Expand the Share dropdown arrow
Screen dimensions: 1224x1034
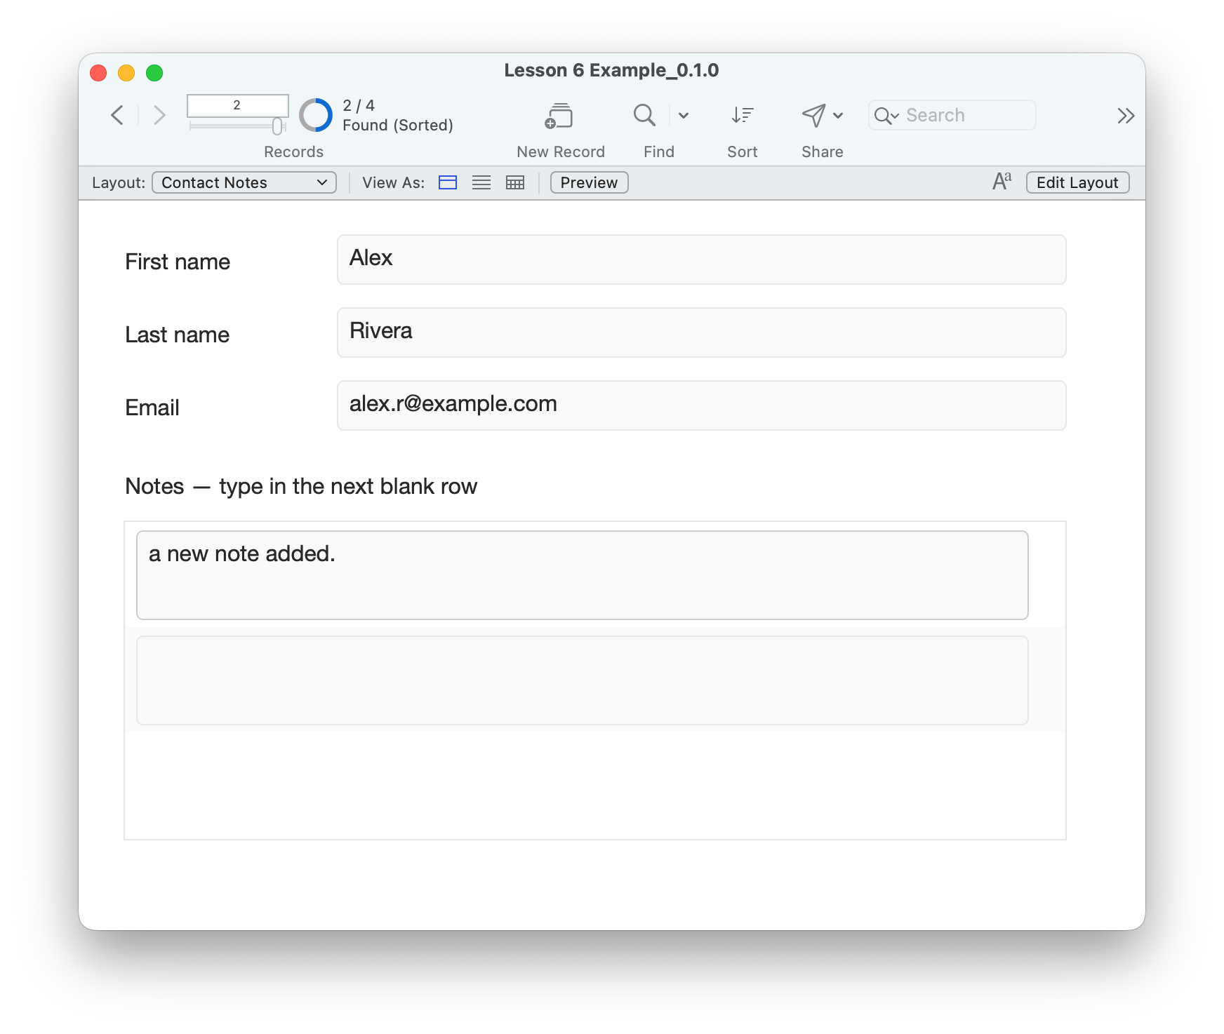pos(838,116)
